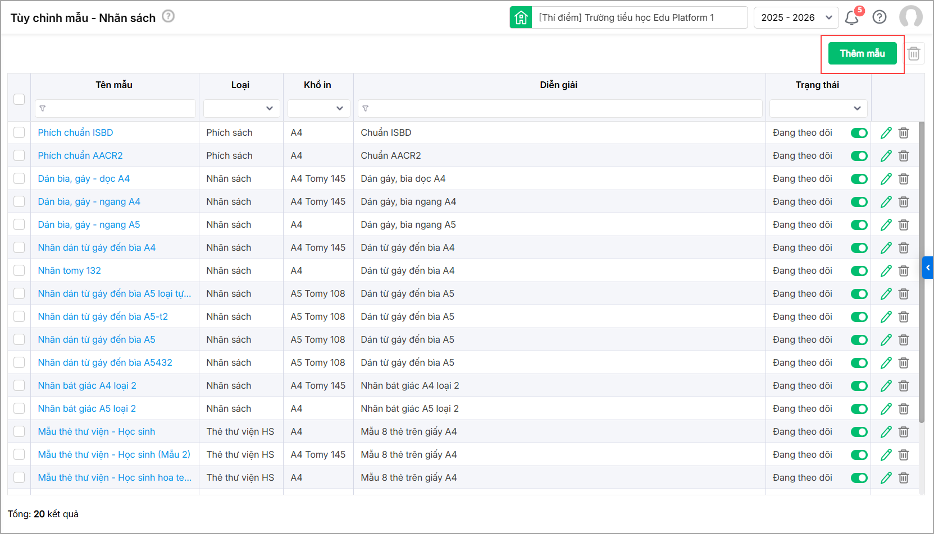Change the 2025 - 2026 school year

(796, 18)
